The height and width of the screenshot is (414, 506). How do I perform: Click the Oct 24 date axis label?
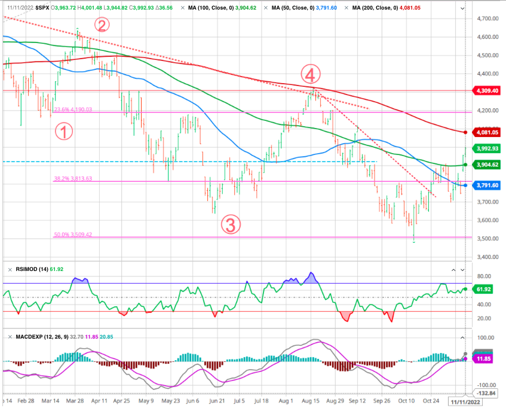(x=431, y=401)
